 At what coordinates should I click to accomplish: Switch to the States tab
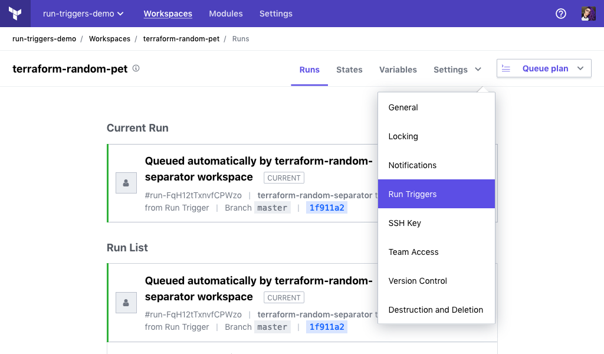(x=349, y=70)
